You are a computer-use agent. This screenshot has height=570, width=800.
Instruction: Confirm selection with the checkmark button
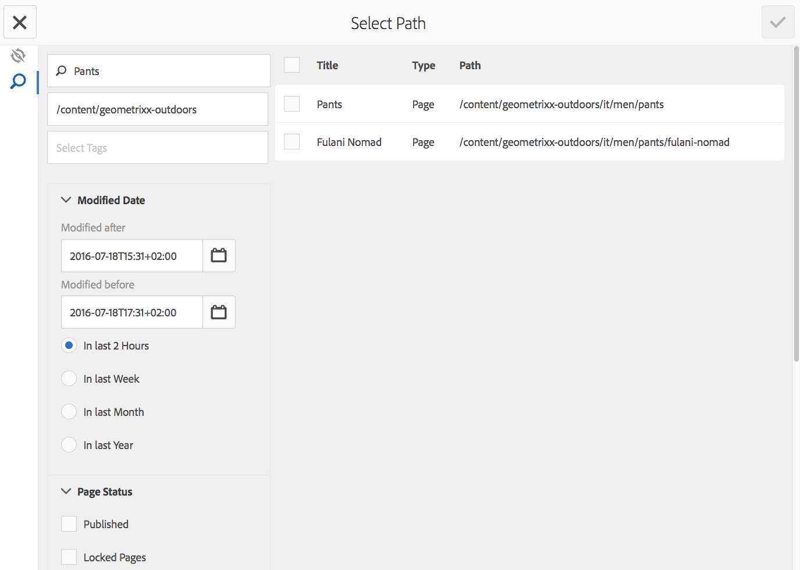coord(777,22)
